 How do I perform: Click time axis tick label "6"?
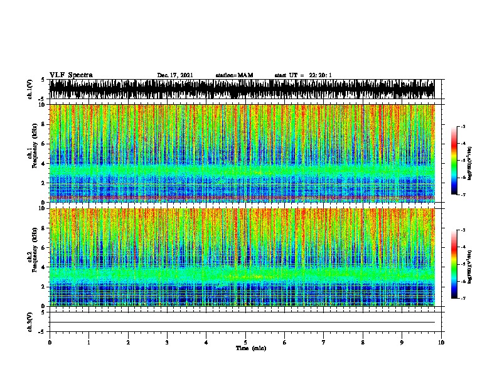(285, 342)
